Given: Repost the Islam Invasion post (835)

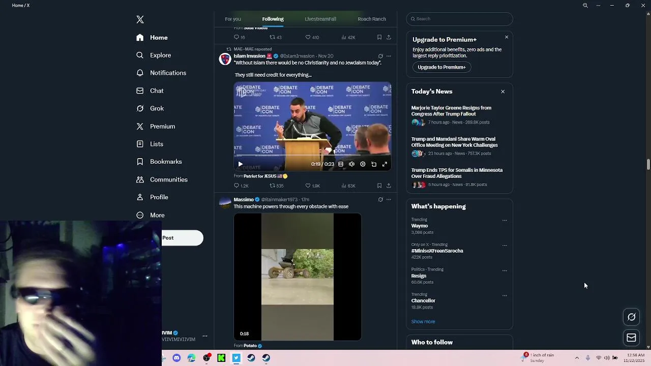Looking at the screenshot, I should [276, 186].
